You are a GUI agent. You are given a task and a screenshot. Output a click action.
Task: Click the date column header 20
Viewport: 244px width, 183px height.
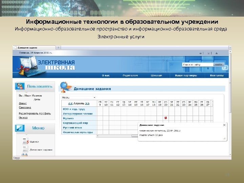pyautogui.click(x=166, y=103)
